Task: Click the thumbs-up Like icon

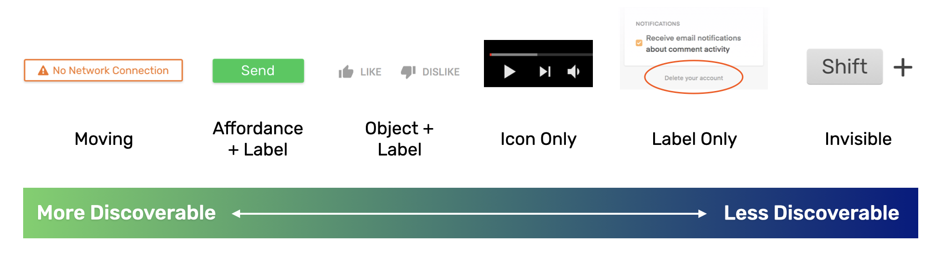Action: 346,72
